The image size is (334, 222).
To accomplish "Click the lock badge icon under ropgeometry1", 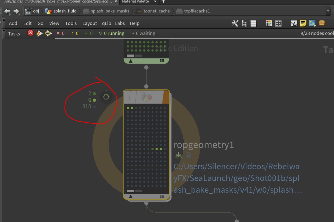I will pos(188,155).
